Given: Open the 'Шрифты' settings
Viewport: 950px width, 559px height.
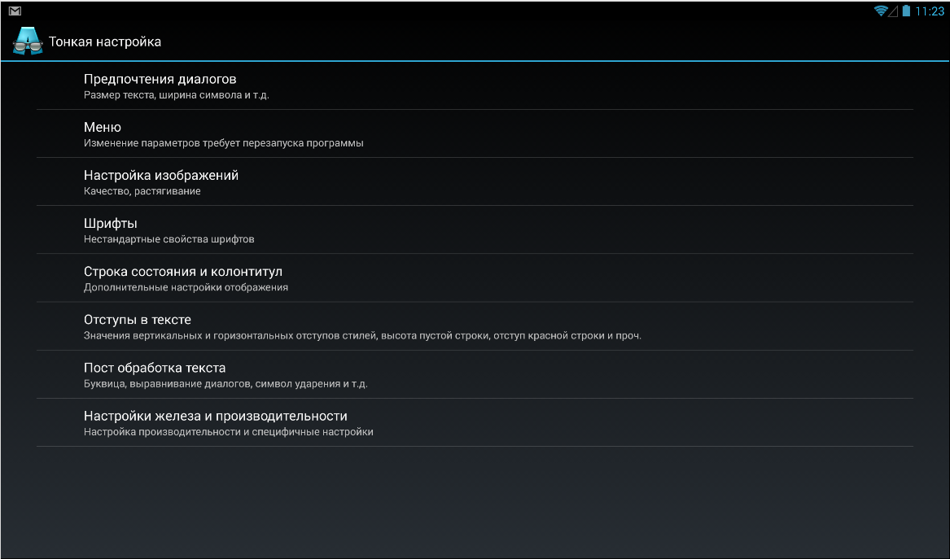Looking at the screenshot, I should 111,223.
